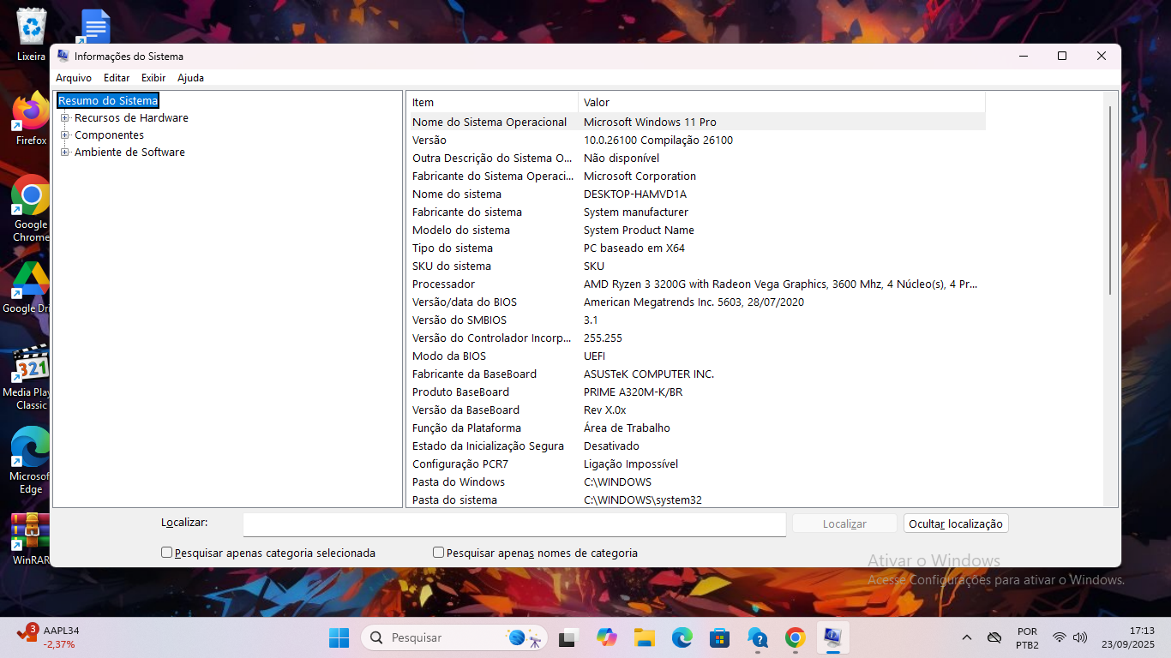Viewport: 1171px width, 658px height.
Task: Open the AAPL34 stock widget
Action: pyautogui.click(x=50, y=637)
